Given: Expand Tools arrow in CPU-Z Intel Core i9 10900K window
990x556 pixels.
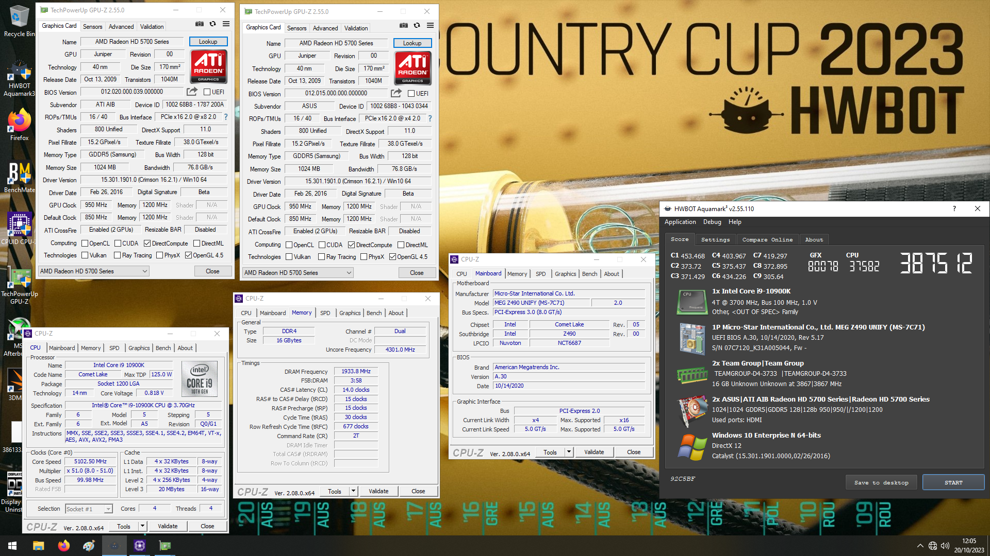Looking at the screenshot, I should [x=143, y=526].
